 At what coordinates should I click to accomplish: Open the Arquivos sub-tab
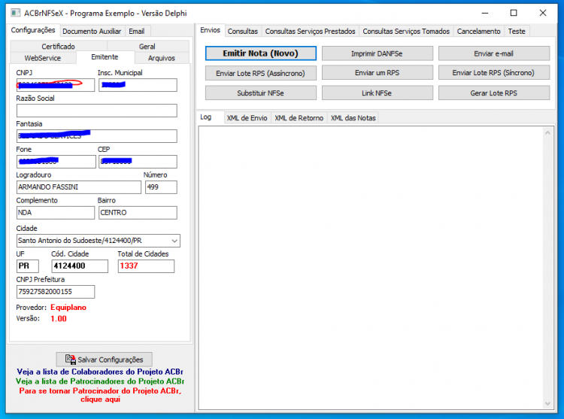[162, 58]
